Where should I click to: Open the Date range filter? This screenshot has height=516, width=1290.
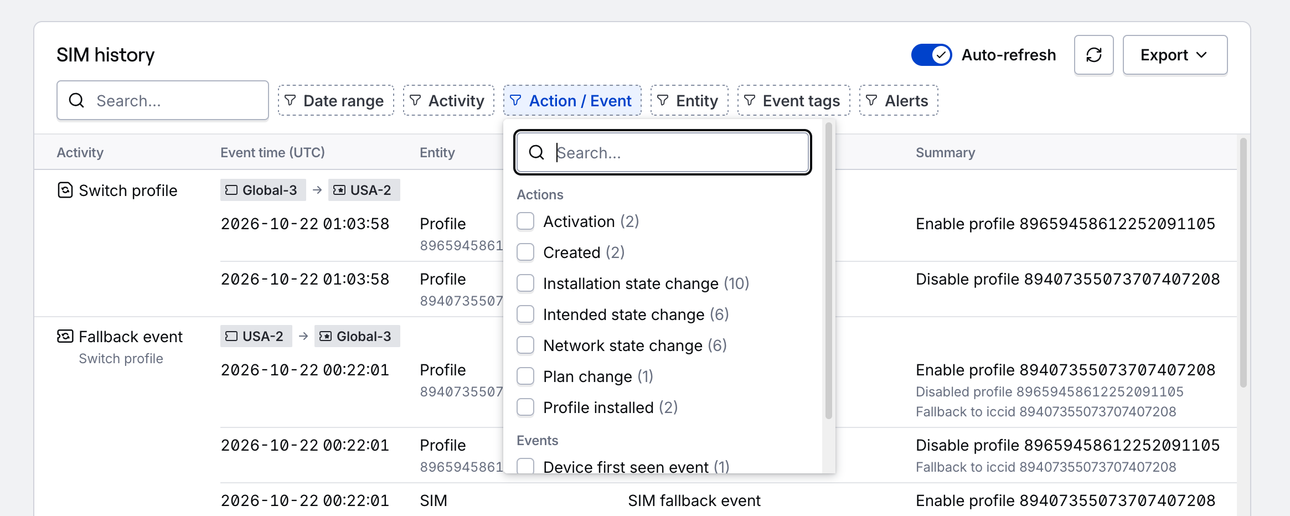(x=336, y=100)
